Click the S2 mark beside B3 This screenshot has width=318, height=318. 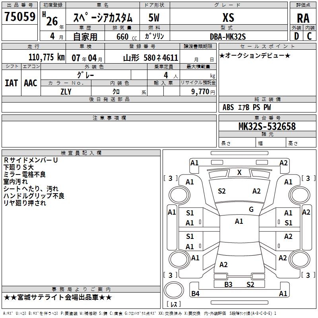[x=250, y=285]
